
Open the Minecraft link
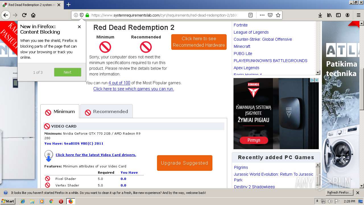(242, 46)
